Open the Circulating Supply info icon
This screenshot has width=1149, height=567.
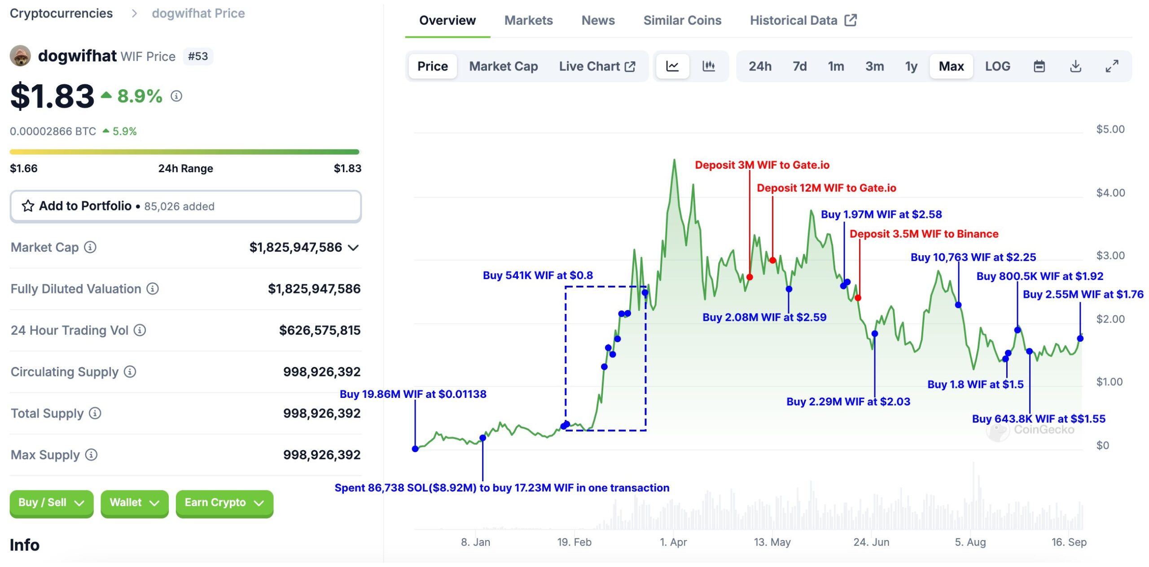click(130, 371)
